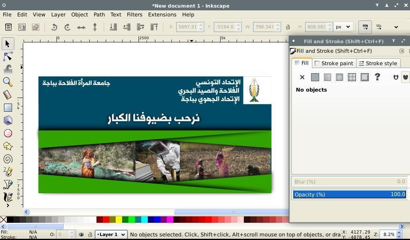The image size is (410, 240).
Task: Click the Unknown paint question mark button
Action: pos(377,77)
